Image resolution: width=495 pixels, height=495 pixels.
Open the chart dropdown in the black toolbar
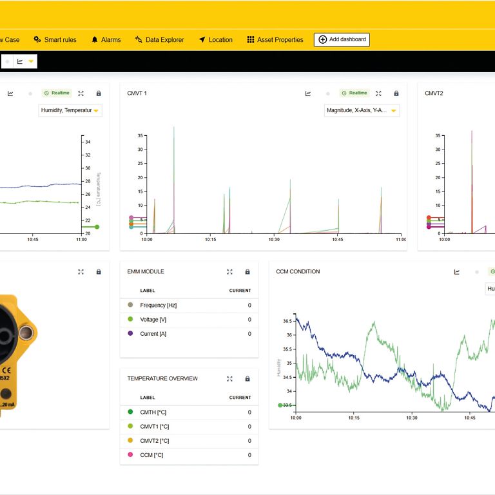(26, 61)
